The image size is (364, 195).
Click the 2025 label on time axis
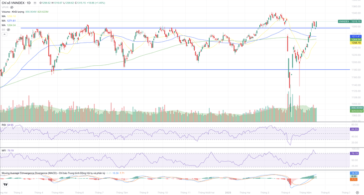coord(228,192)
